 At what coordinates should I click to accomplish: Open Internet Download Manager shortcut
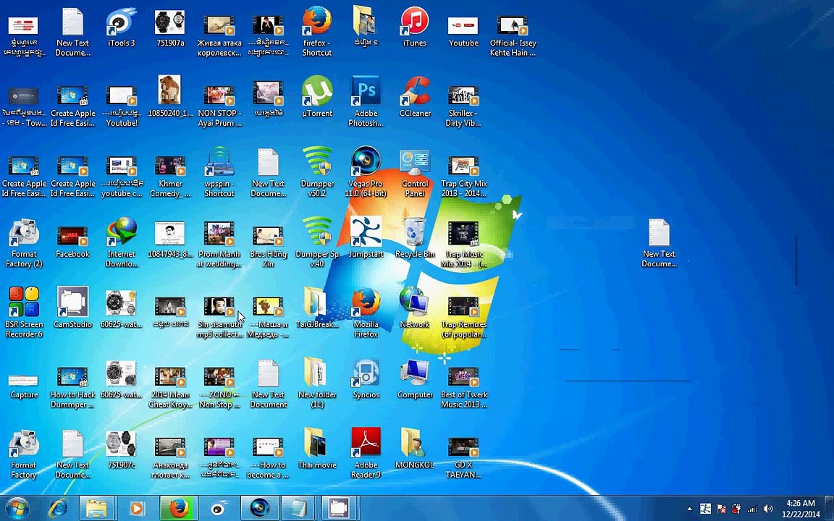(122, 243)
